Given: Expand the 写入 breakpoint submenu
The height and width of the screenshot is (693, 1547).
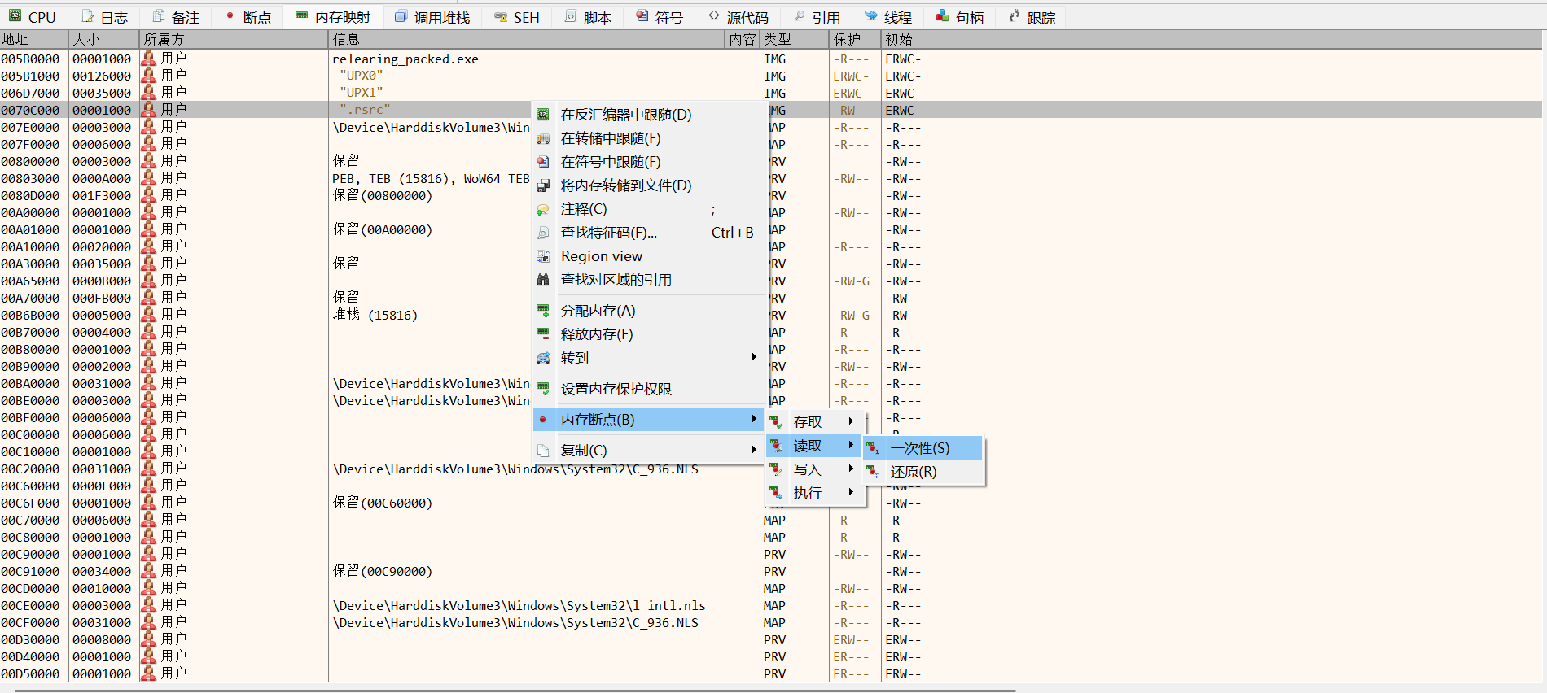Looking at the screenshot, I should tap(851, 469).
